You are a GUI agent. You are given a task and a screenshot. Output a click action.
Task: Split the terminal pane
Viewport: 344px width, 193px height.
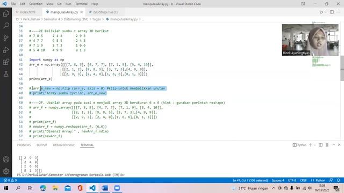coord(320,145)
